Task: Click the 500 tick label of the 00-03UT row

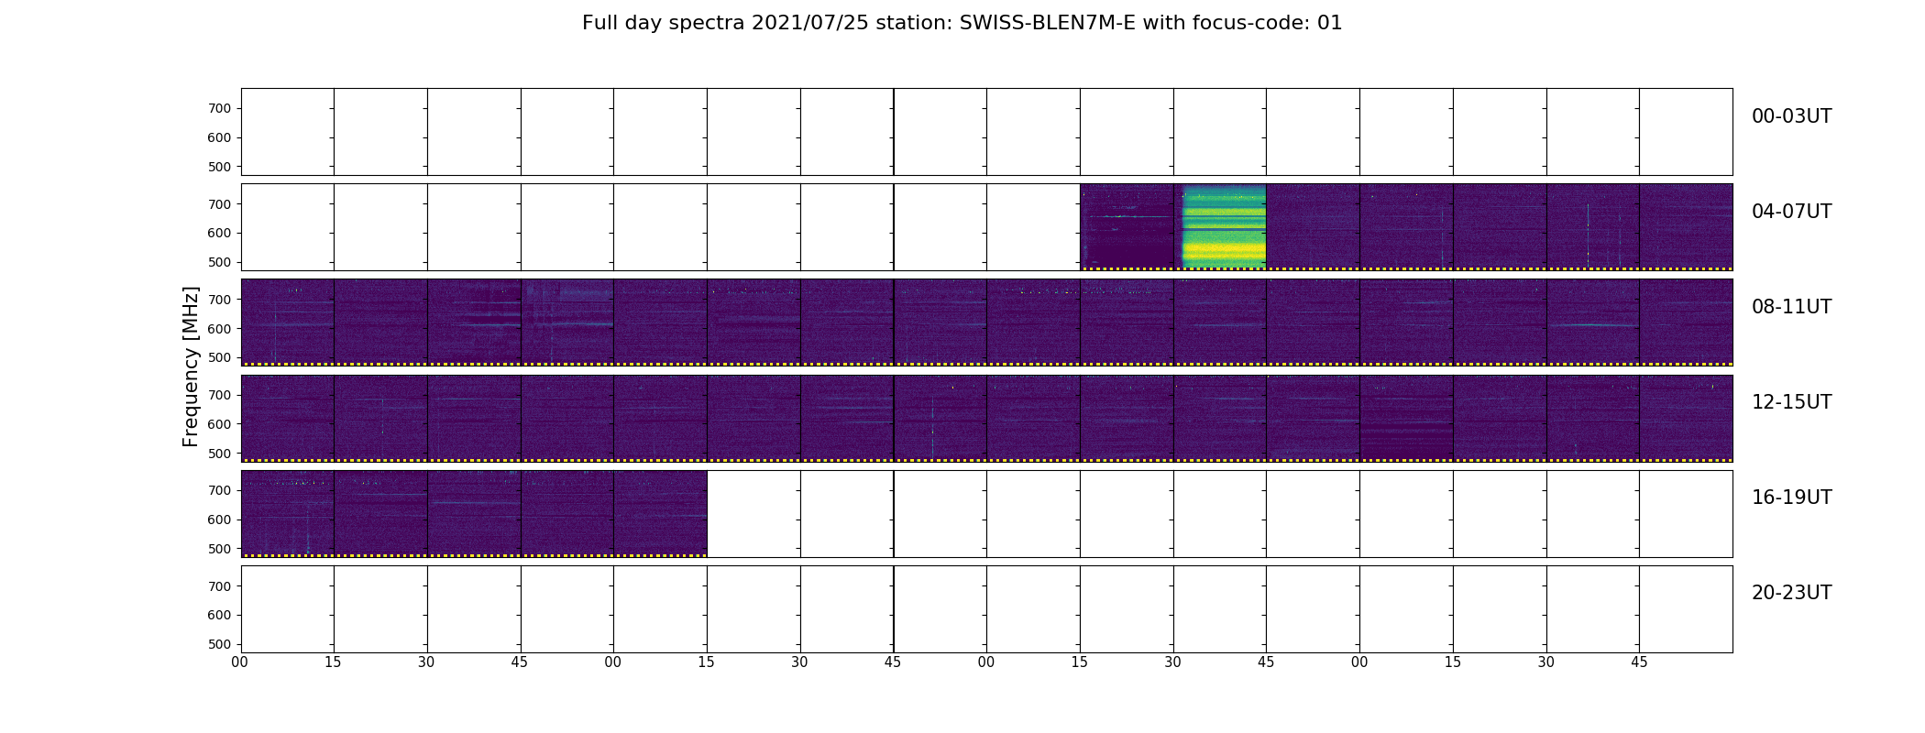Action: 220,167
